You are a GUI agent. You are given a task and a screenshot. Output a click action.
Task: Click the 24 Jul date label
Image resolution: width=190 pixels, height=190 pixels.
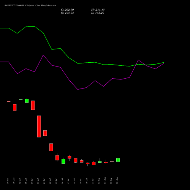click(x=62, y=181)
